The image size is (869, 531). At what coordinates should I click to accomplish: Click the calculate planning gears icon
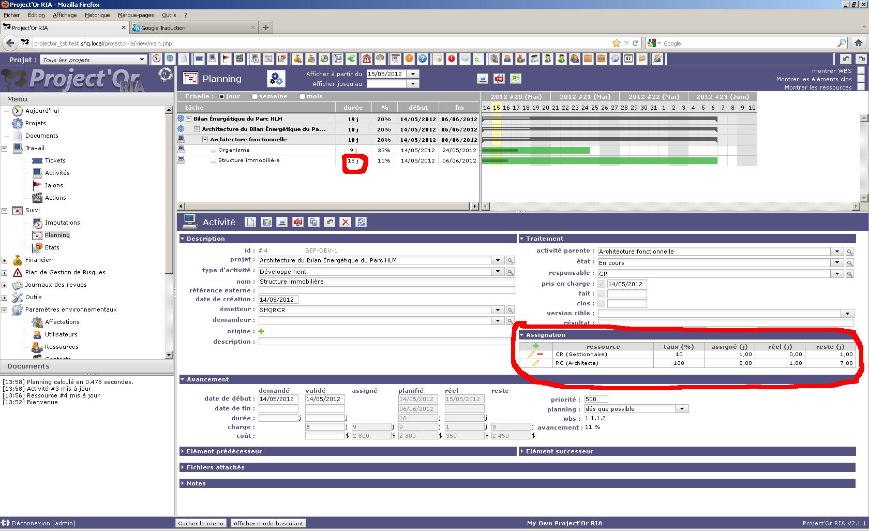pos(276,79)
